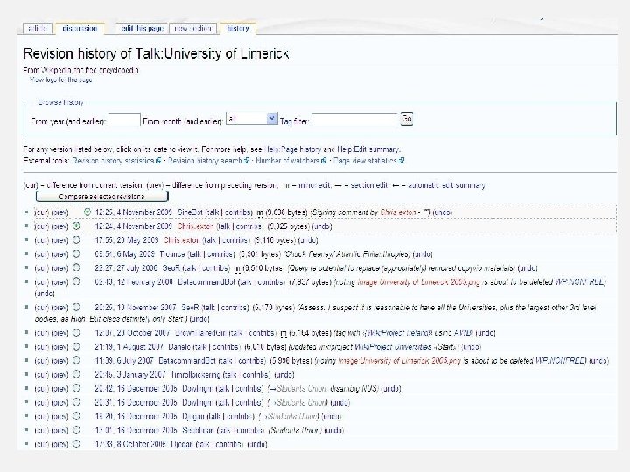The height and width of the screenshot is (472, 630).
Task: View logs for this page
Action: pos(61,80)
